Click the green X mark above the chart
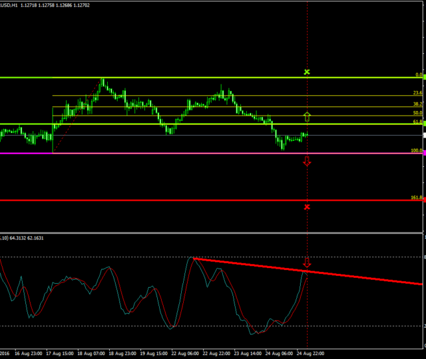The height and width of the screenshot is (359, 426). 307,71
